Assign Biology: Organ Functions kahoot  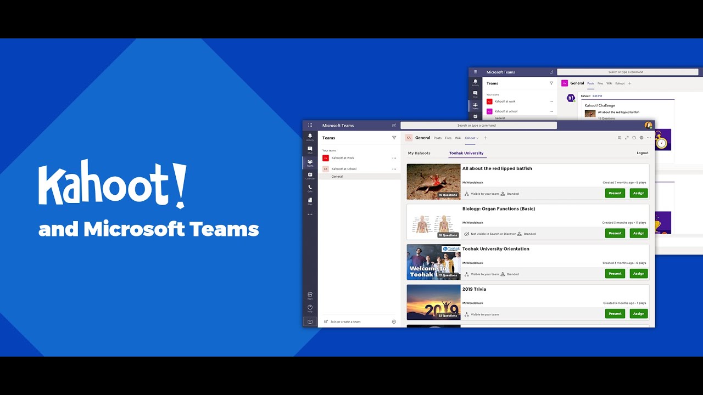point(639,233)
